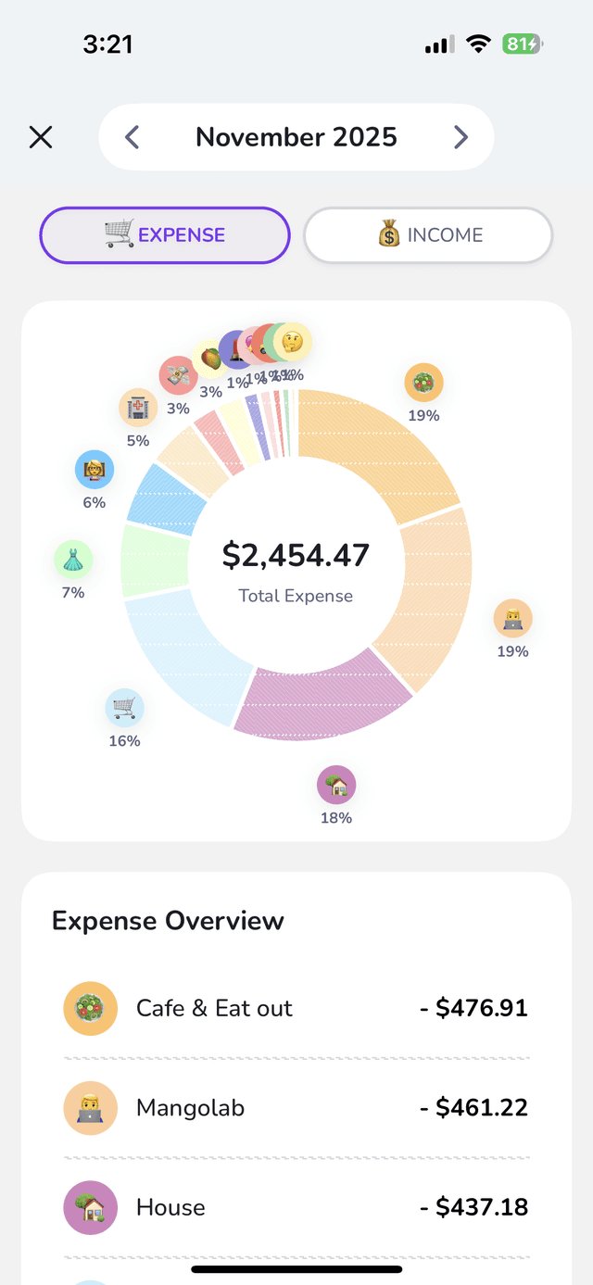This screenshot has width=593, height=1285.
Task: Open the Mangolab expense row
Action: coord(296,1108)
